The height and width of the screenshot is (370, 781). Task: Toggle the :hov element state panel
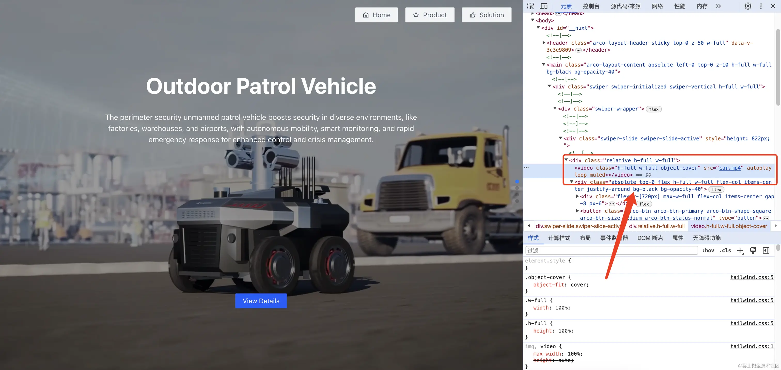(708, 251)
